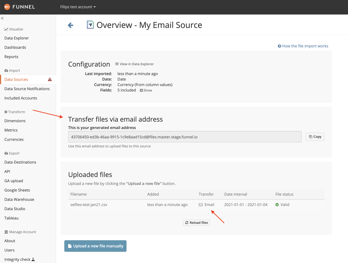The image size is (348, 263).
Task: Expand the Show fields list
Action: tap(146, 90)
